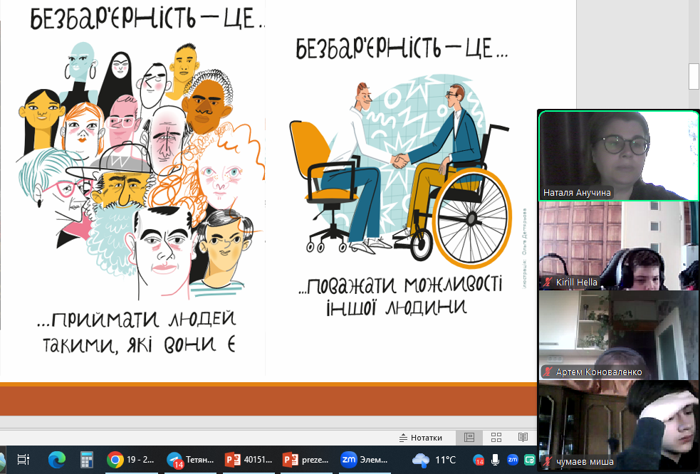The image size is (700, 474).
Task: Switch to Reading view
Action: (523, 438)
